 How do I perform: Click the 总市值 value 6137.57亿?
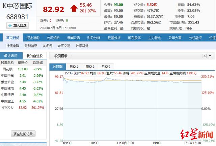[x=155, y=17]
